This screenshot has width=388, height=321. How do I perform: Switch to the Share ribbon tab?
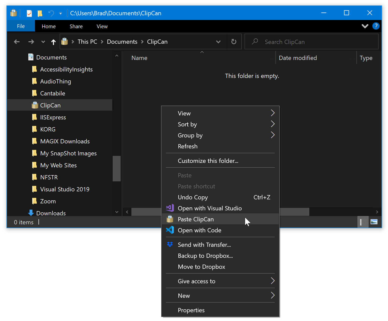(x=76, y=26)
